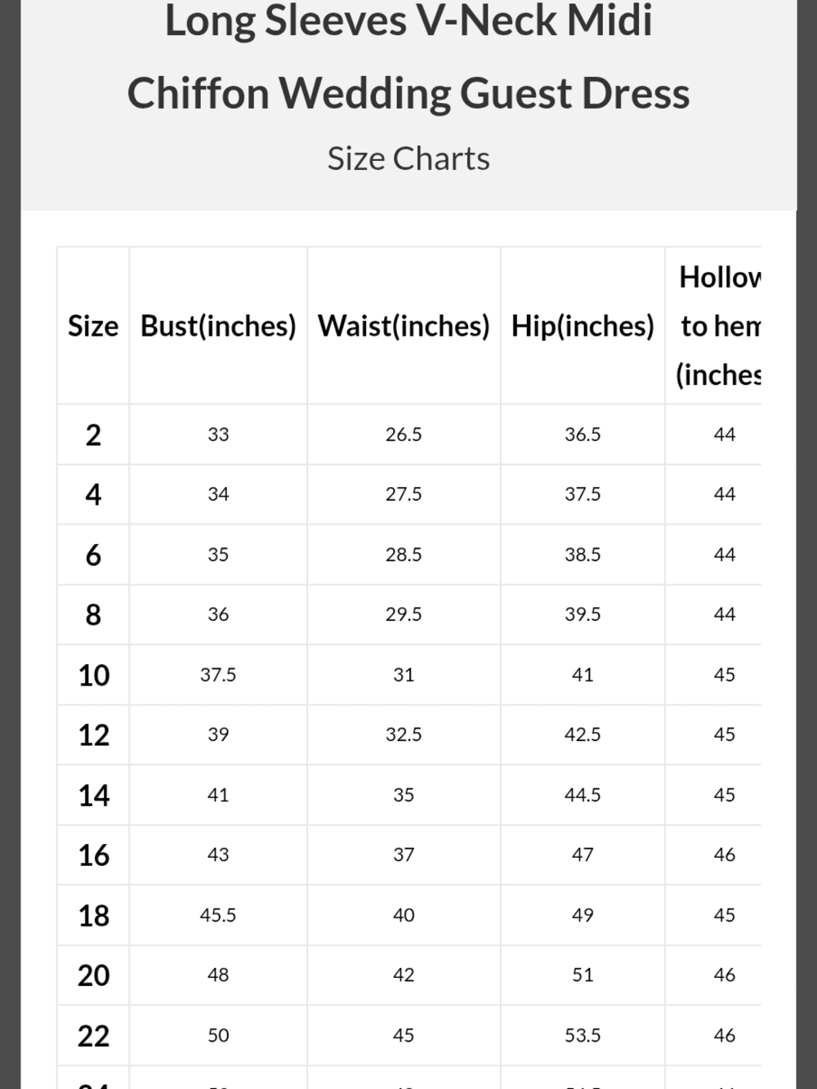817x1089 pixels.
Task: Select the Size column header
Action: [x=93, y=326]
